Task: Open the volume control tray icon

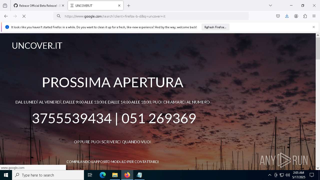Action: tap(288, 175)
